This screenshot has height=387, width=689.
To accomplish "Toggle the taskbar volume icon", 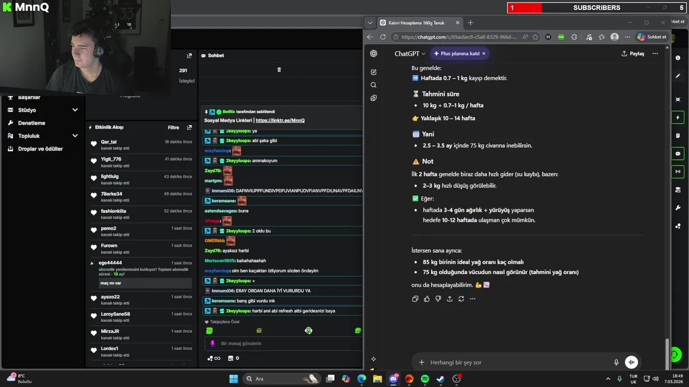I will coord(655,379).
